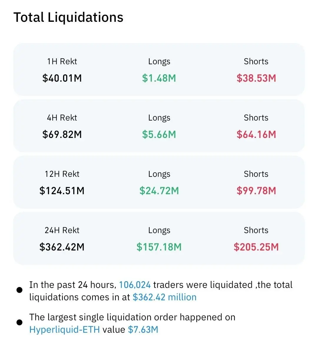This screenshot has width=318, height=341.
Task: Click the 1H Shorts value $38.53M
Action: pyautogui.click(x=256, y=78)
